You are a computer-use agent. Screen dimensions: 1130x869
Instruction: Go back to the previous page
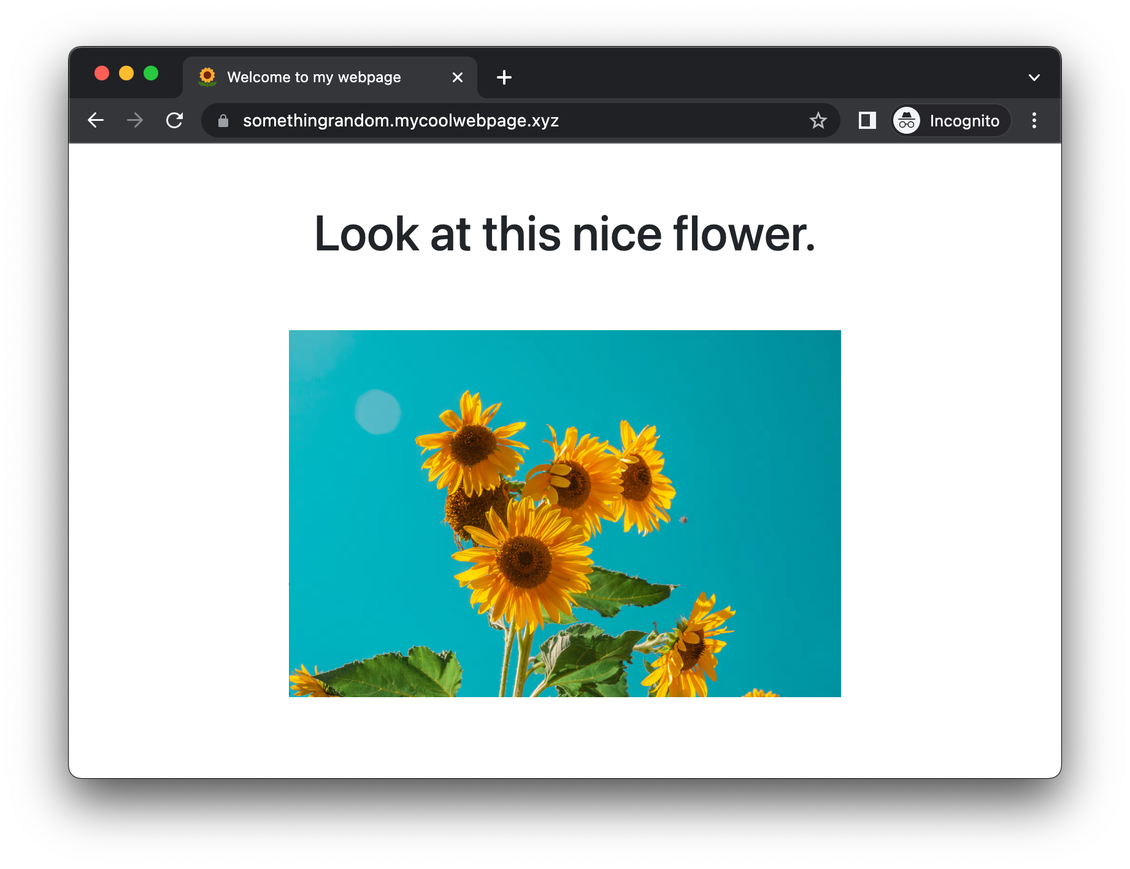tap(96, 120)
